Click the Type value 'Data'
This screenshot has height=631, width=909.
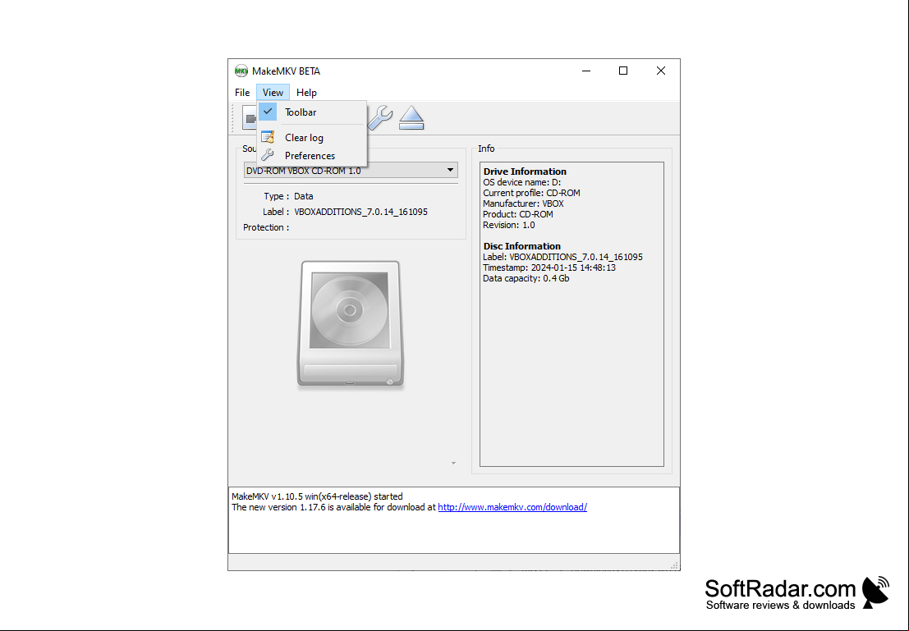click(304, 196)
